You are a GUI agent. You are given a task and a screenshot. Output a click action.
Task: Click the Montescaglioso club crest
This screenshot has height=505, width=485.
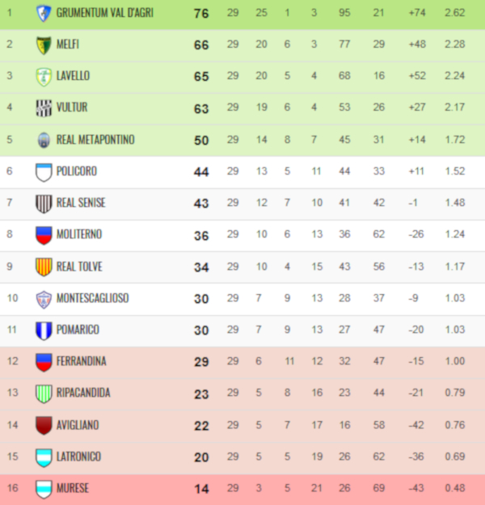[x=44, y=299]
